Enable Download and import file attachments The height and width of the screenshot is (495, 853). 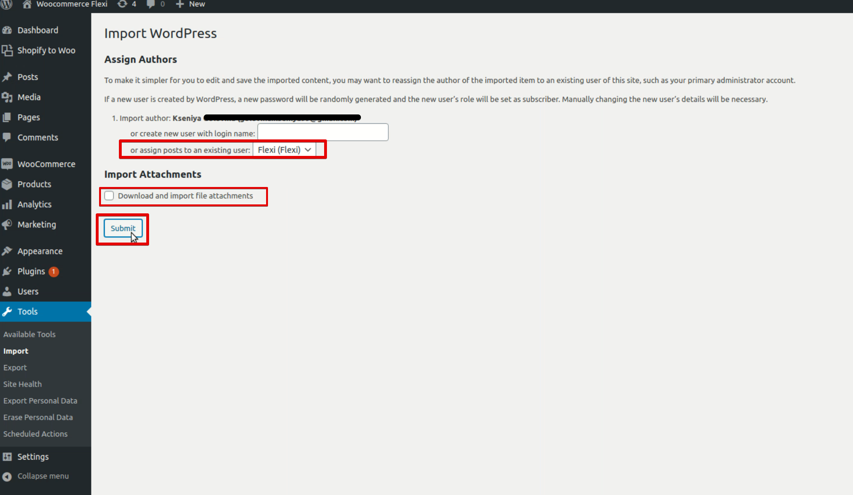click(x=109, y=196)
